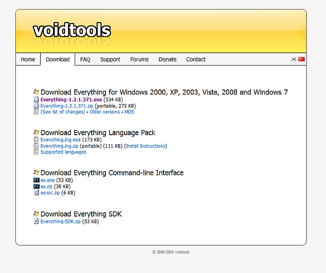The height and width of the screenshot is (273, 326).
Task: Open the Support page
Action: (x=110, y=60)
